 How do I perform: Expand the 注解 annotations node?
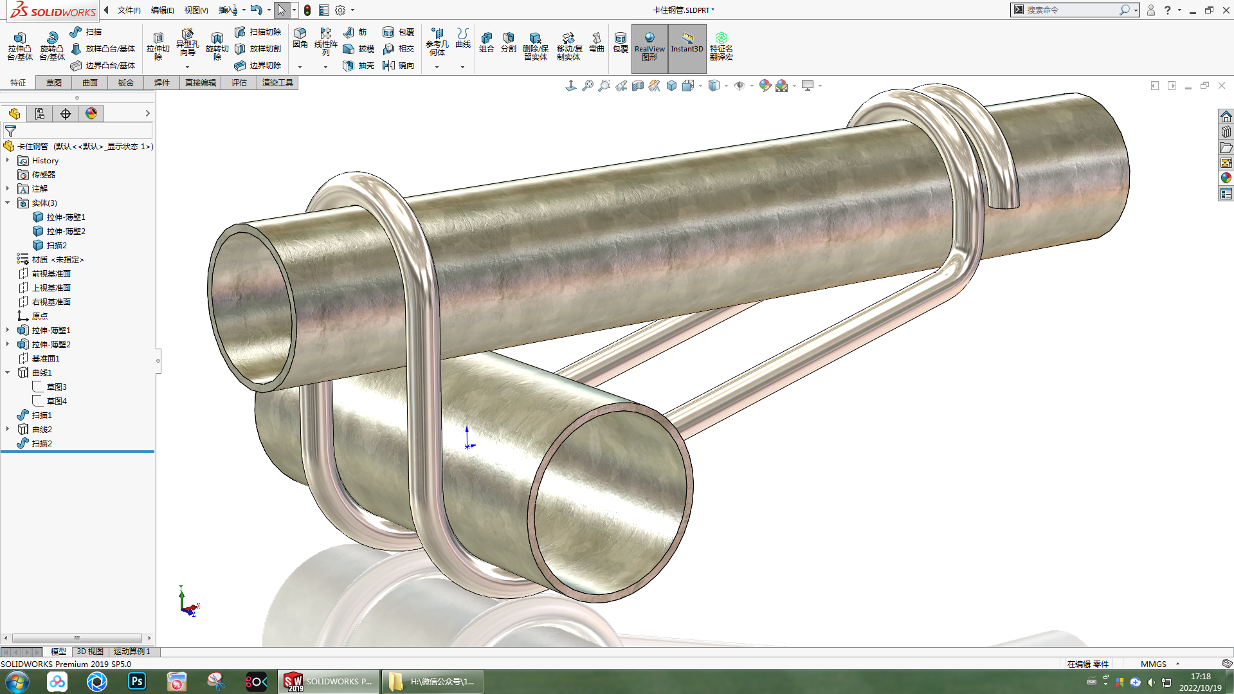[x=8, y=188]
